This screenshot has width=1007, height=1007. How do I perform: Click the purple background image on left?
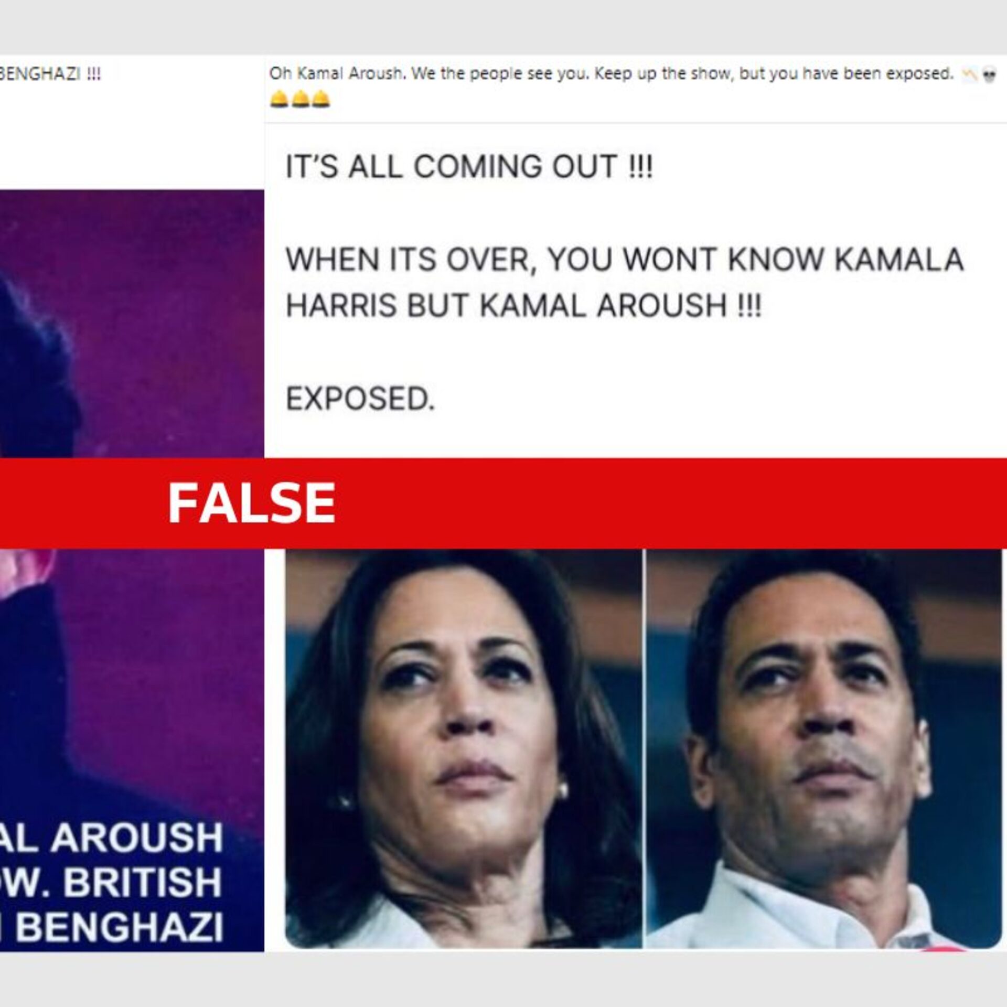click(x=132, y=571)
